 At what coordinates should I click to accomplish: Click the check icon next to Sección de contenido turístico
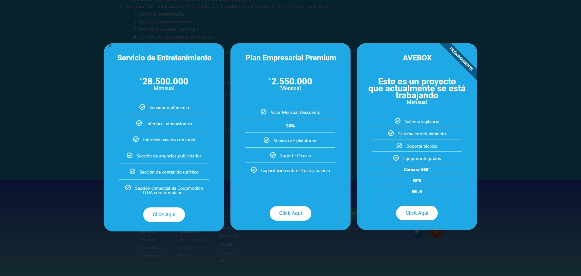tap(132, 172)
